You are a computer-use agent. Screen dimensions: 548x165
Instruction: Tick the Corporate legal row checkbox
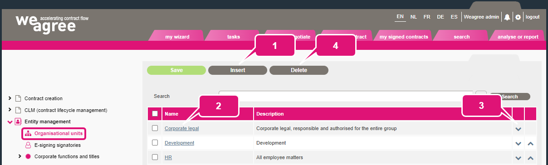155,128
